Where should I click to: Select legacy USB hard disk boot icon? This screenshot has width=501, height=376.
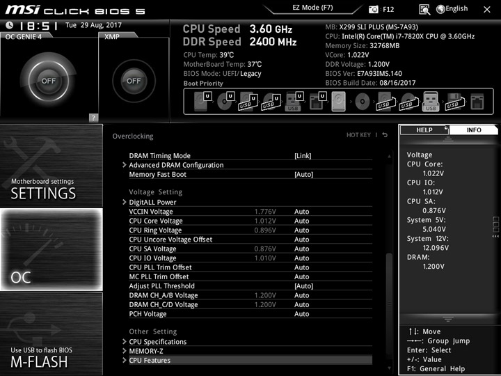385,102
